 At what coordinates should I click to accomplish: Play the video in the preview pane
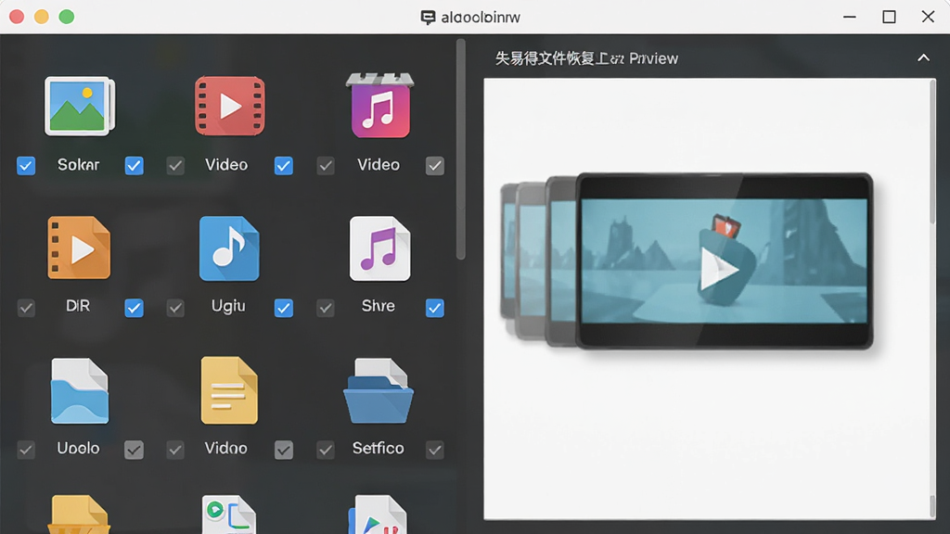click(x=719, y=269)
